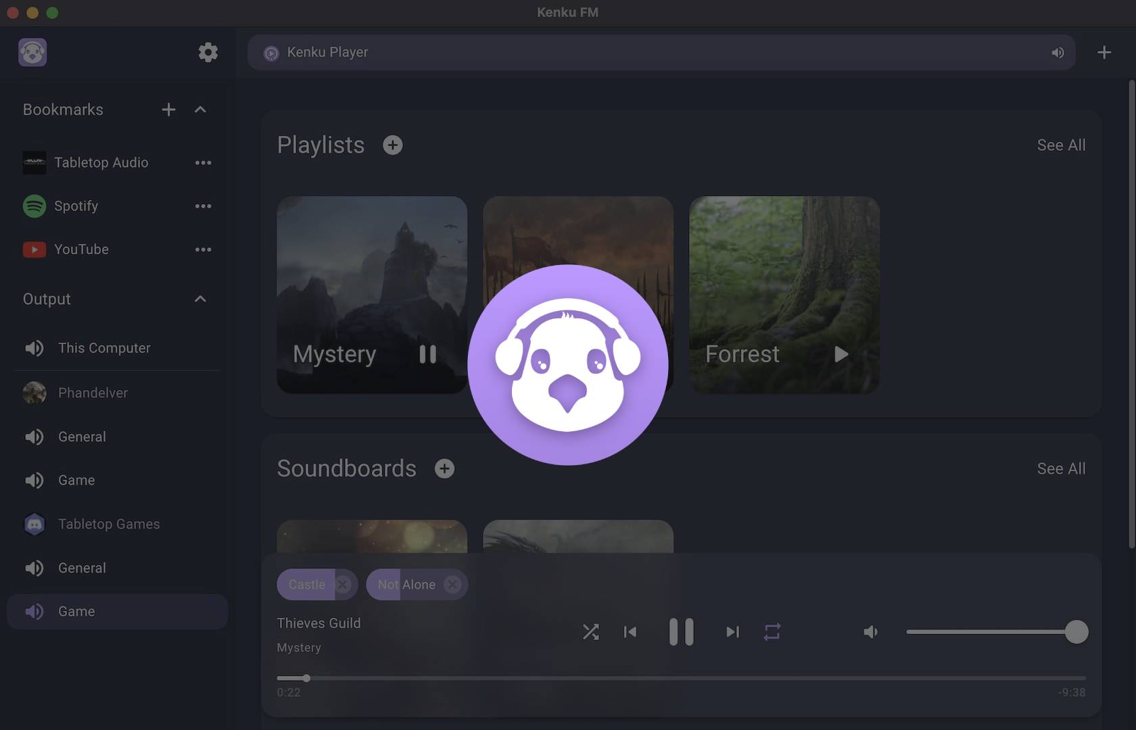Skip to the next track
This screenshot has height=730, width=1136.
pos(732,632)
